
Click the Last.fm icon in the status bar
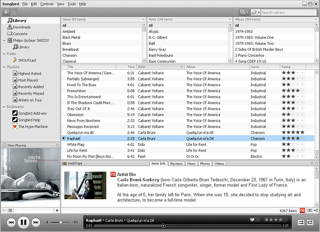click(x=302, y=210)
